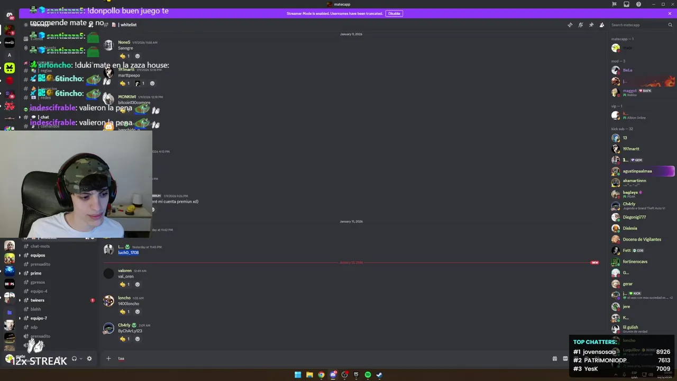Screen dimensions: 677x381
Task: Open Help question mark icon
Action: (x=638, y=4)
